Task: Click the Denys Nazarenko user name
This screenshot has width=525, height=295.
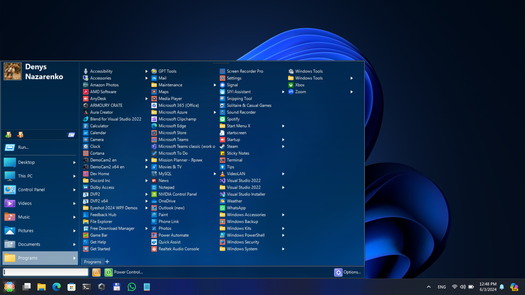Action: click(44, 72)
